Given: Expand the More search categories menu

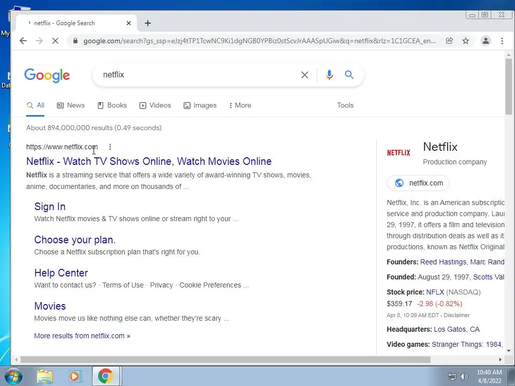Looking at the screenshot, I should point(240,106).
